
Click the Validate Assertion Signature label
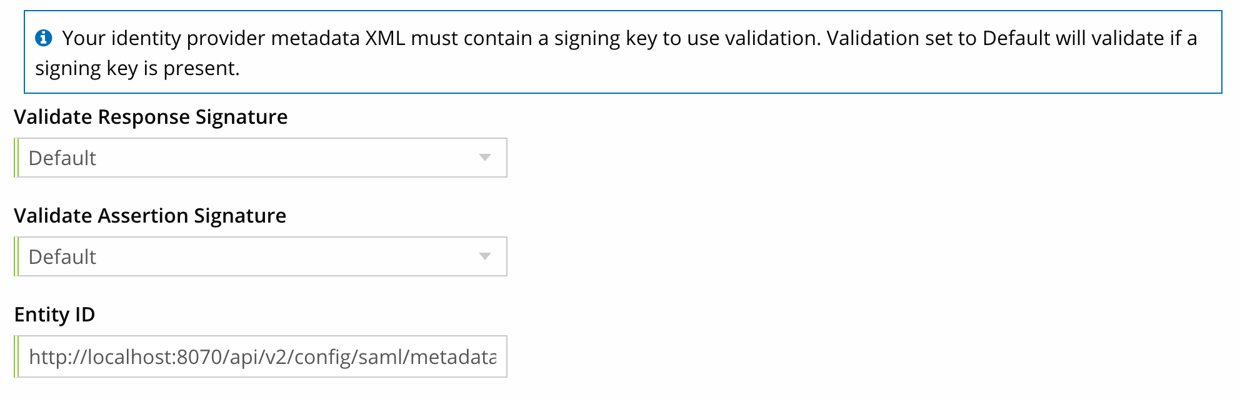click(150, 215)
